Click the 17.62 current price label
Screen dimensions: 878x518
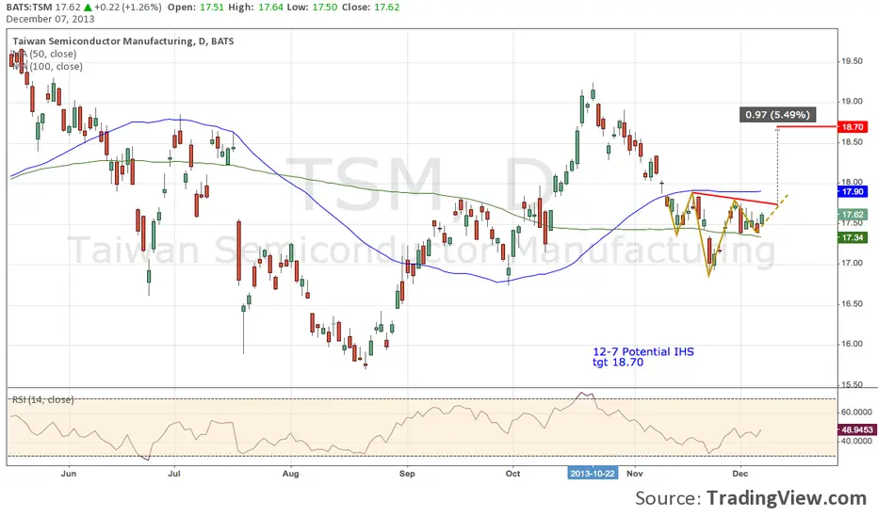[x=852, y=215]
